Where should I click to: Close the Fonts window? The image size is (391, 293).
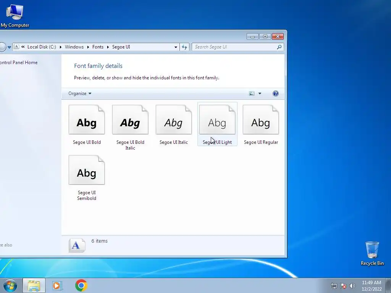[278, 37]
